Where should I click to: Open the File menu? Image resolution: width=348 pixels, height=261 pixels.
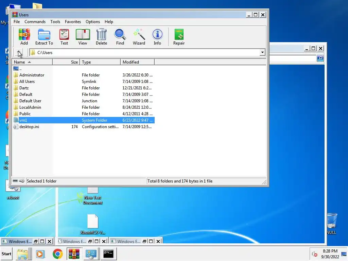(x=17, y=22)
